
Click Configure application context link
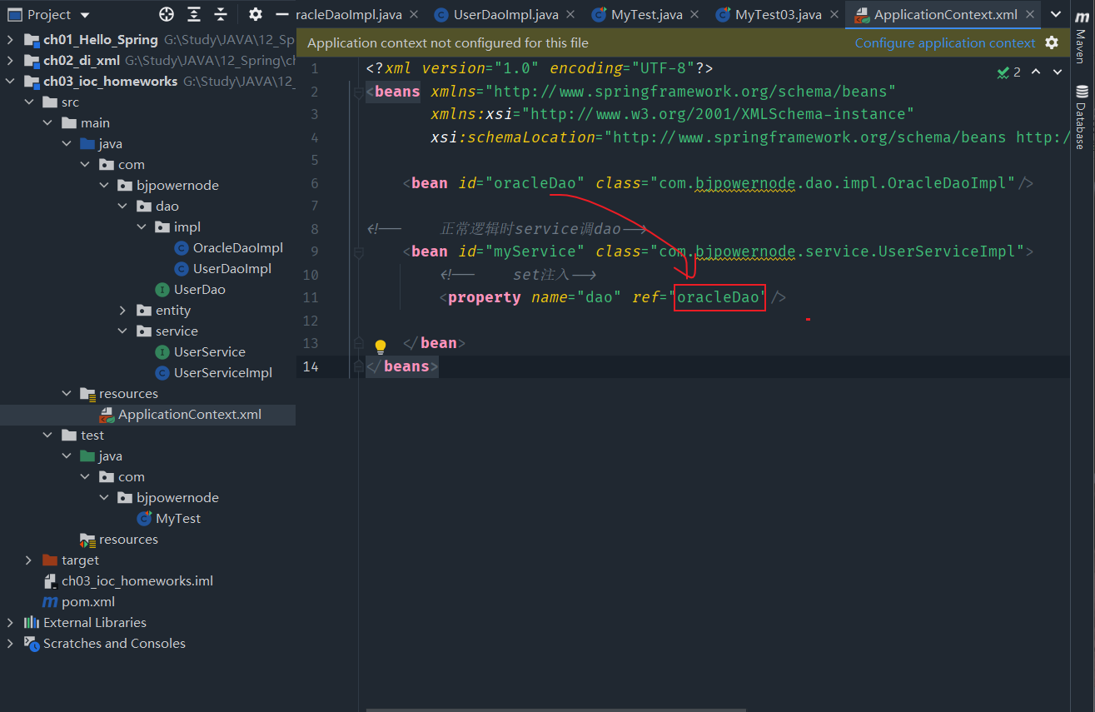click(945, 42)
